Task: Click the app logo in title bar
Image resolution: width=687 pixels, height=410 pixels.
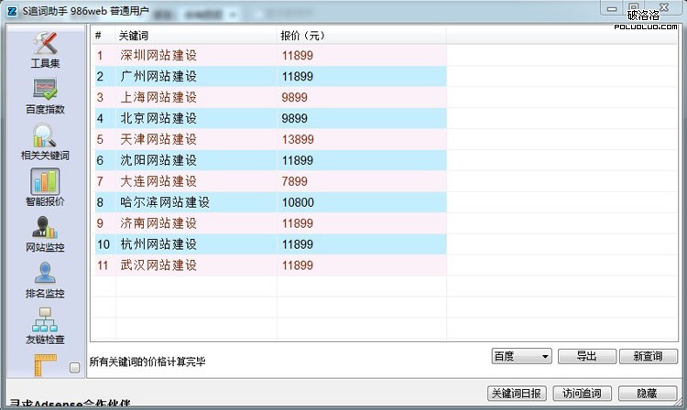Action: (11, 9)
